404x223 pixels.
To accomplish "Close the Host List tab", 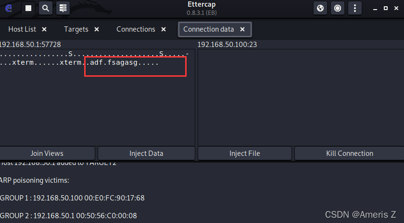I will [44, 29].
